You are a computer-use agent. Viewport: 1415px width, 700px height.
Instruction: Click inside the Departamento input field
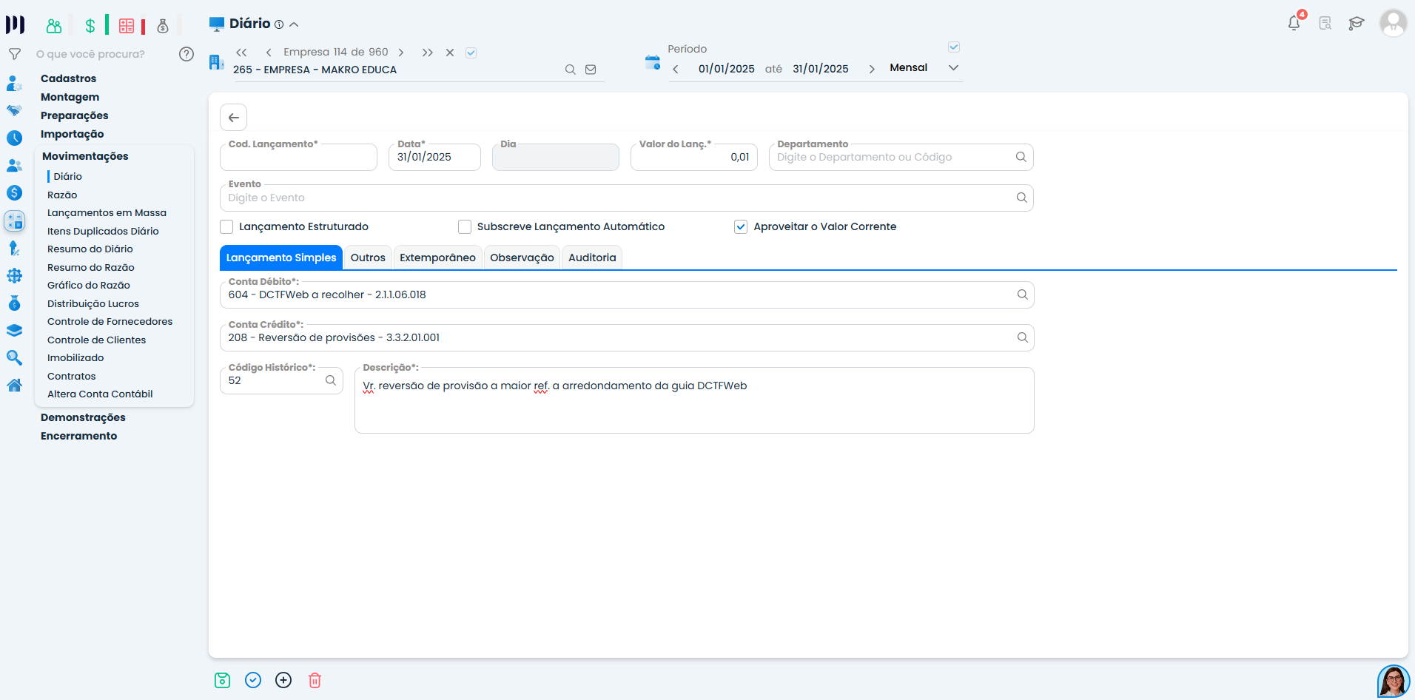pos(873,157)
